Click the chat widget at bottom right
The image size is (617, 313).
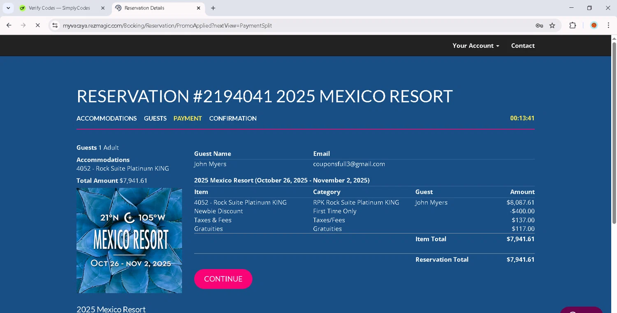click(581, 310)
